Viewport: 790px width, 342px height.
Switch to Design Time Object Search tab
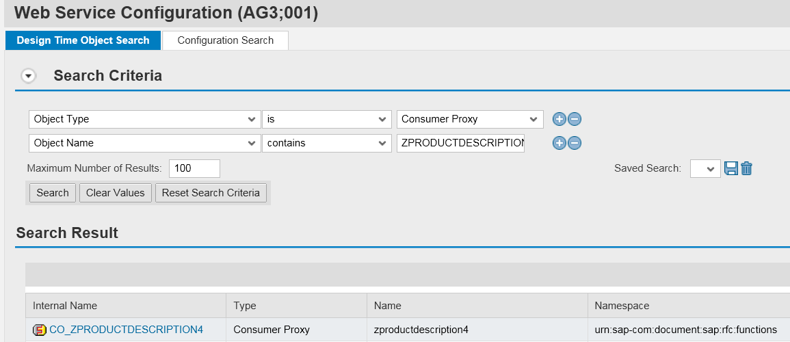tap(83, 40)
